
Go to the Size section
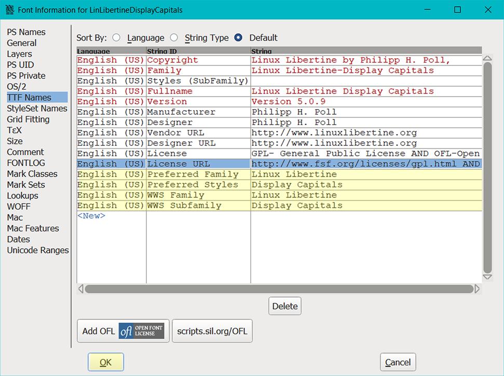[15, 141]
